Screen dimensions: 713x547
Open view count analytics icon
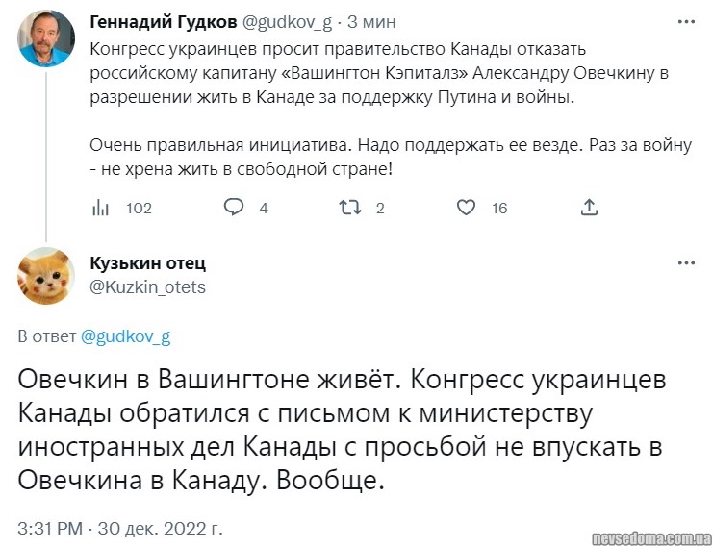99,208
